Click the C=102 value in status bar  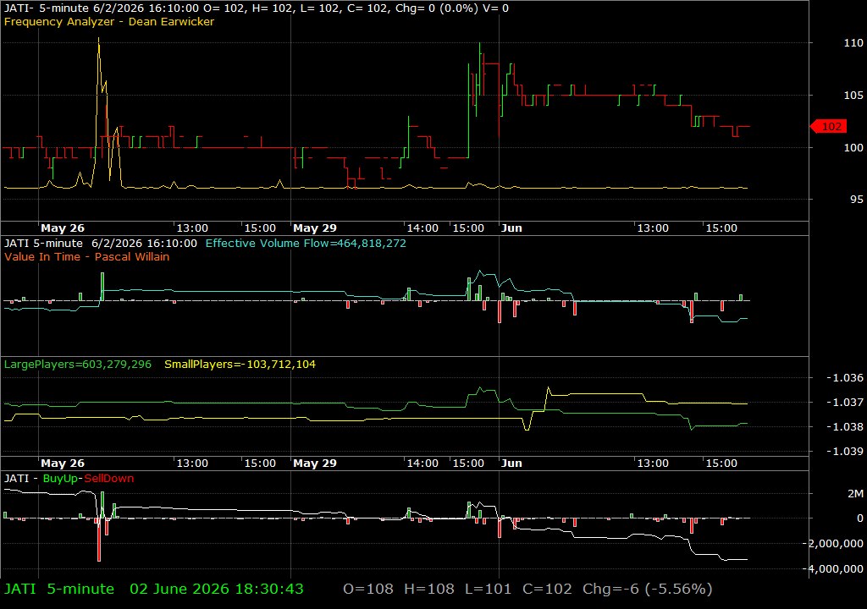tap(548, 589)
